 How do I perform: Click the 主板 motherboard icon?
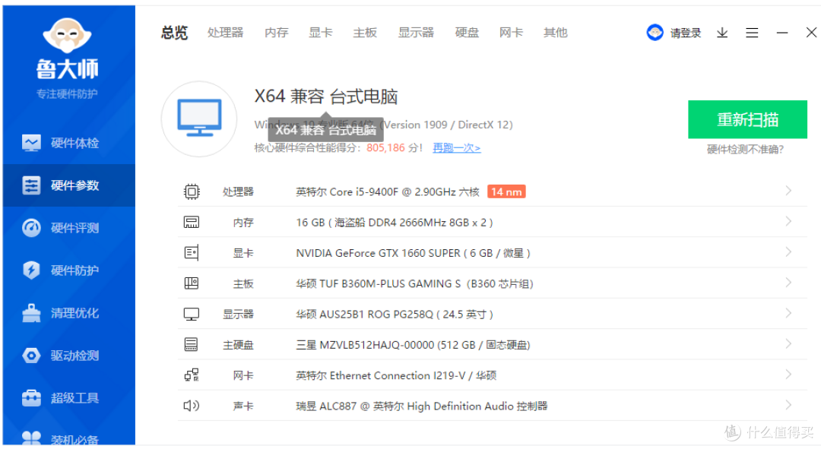point(192,283)
